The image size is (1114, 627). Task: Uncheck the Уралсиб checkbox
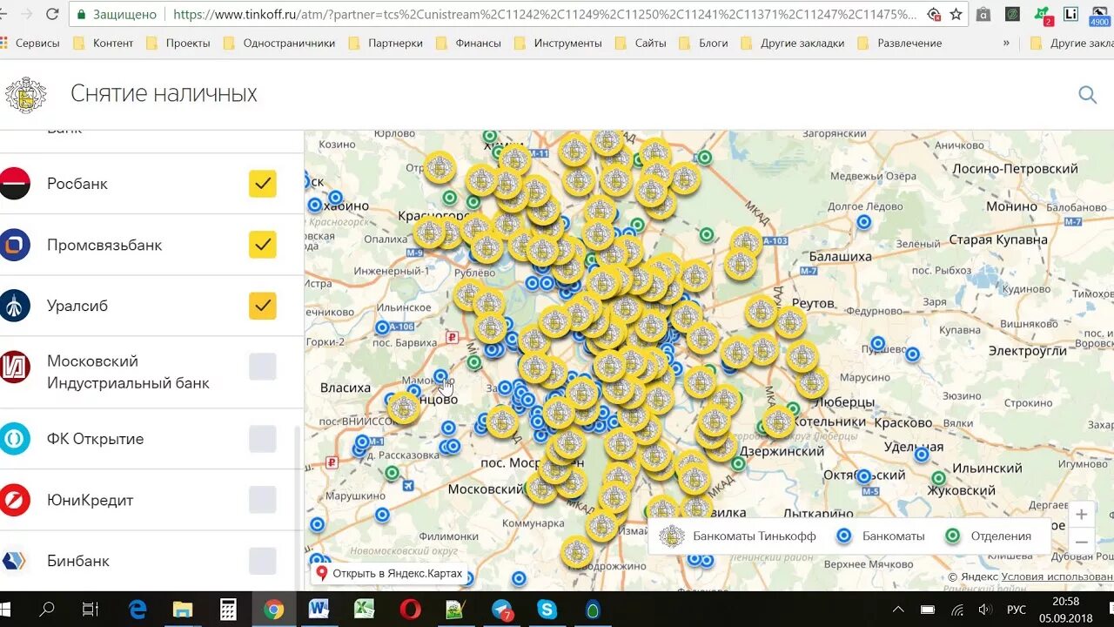(x=263, y=306)
